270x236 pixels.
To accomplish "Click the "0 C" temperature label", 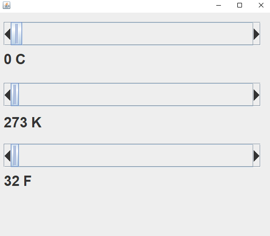I will [14, 59].
